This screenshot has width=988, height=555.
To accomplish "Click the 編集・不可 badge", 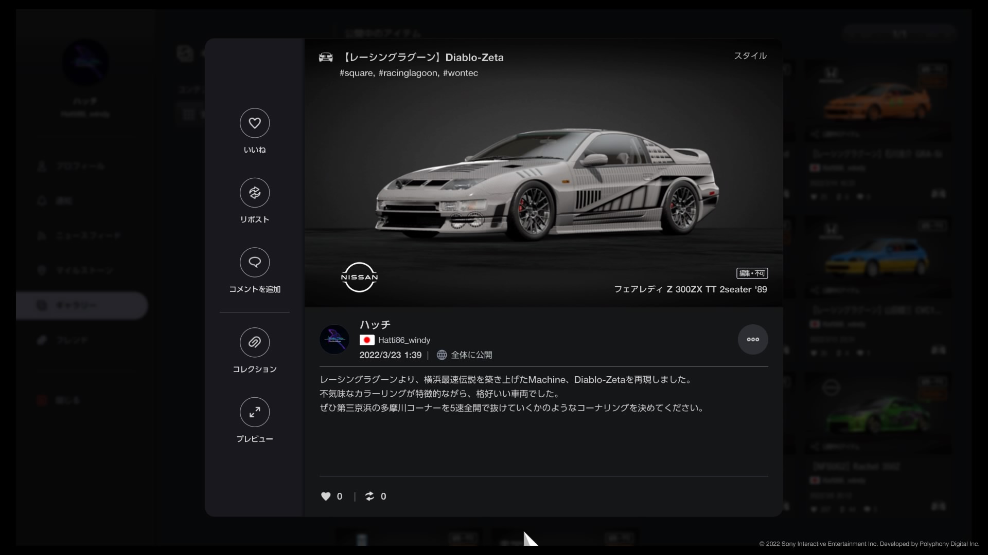I will click(x=752, y=273).
